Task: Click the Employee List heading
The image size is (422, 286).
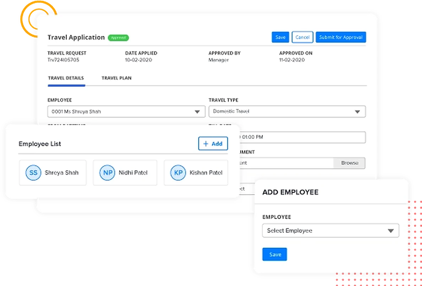Action: pos(40,144)
